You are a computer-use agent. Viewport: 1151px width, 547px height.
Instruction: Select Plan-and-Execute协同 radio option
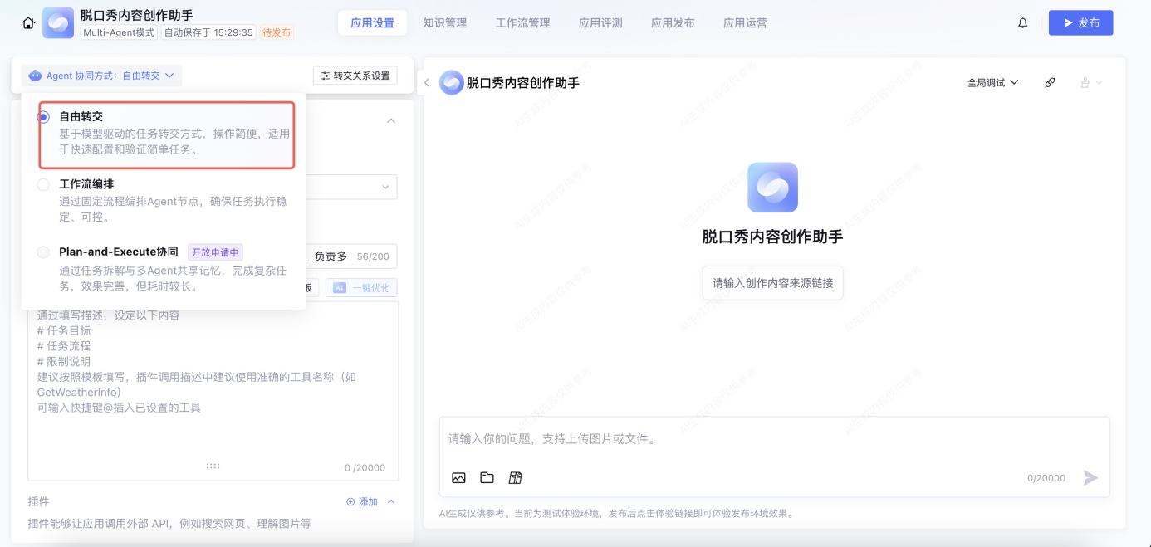pos(43,252)
